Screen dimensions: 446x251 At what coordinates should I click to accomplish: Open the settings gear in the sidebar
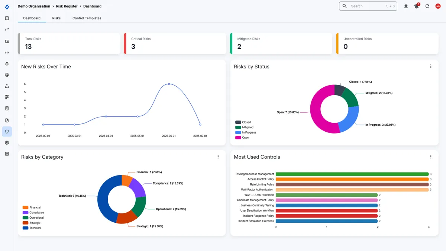[7, 142]
